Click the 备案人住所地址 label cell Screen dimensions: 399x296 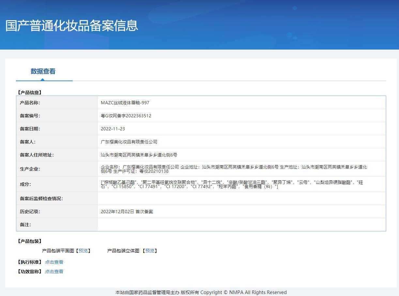[57, 155]
